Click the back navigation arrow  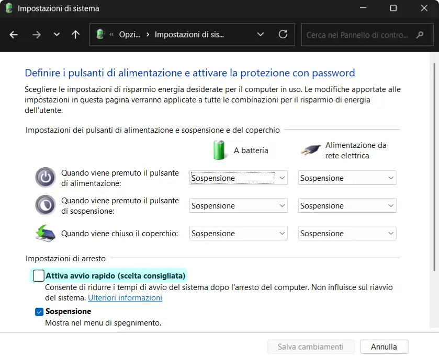coord(14,34)
